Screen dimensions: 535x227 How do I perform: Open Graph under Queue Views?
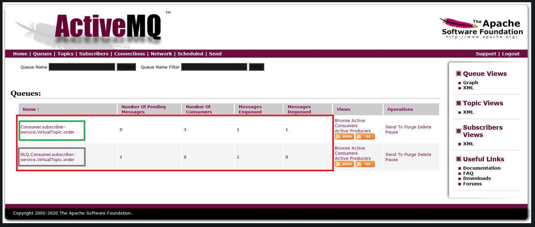[471, 83]
